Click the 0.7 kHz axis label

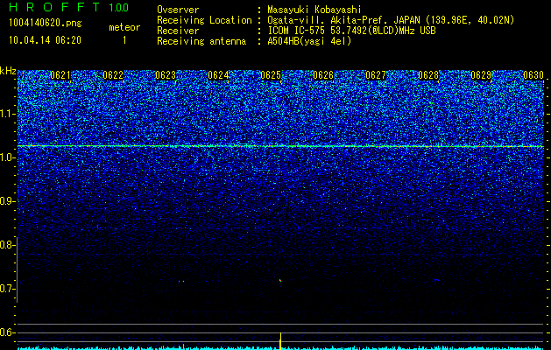click(7, 289)
